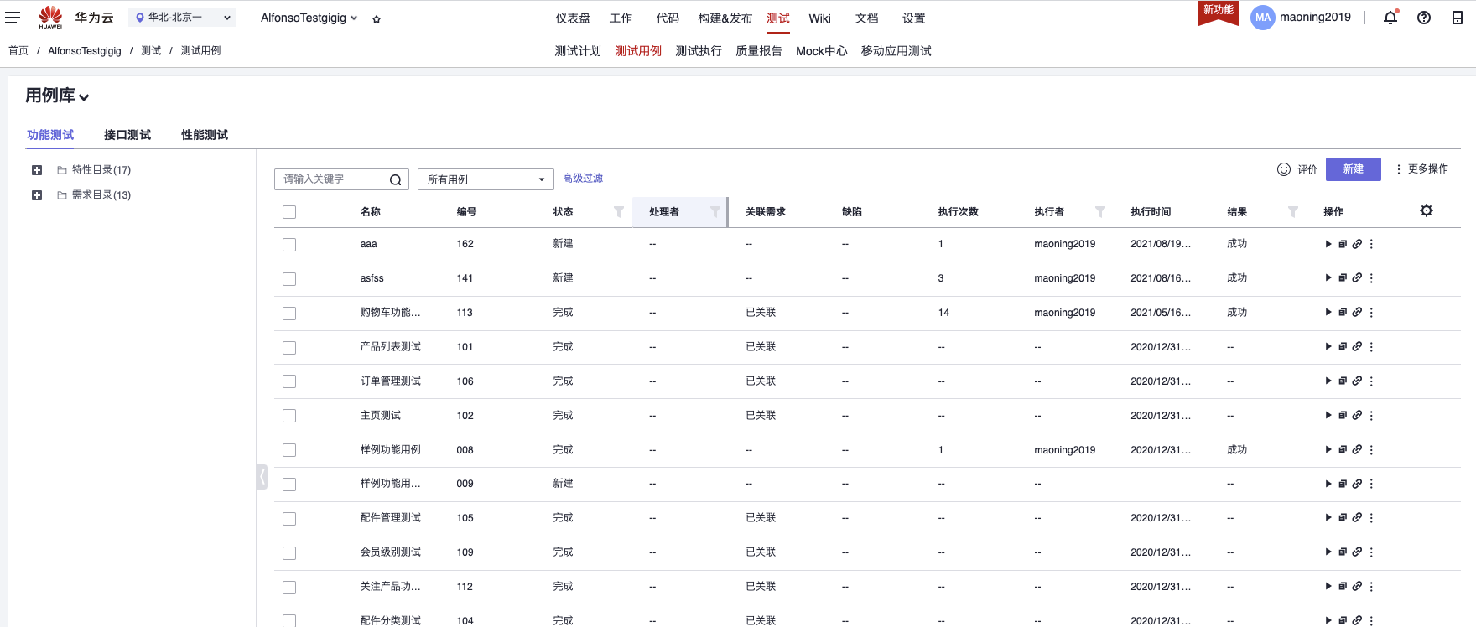The width and height of the screenshot is (1476, 627).
Task: Copy the asfss test case
Action: coord(1343,278)
